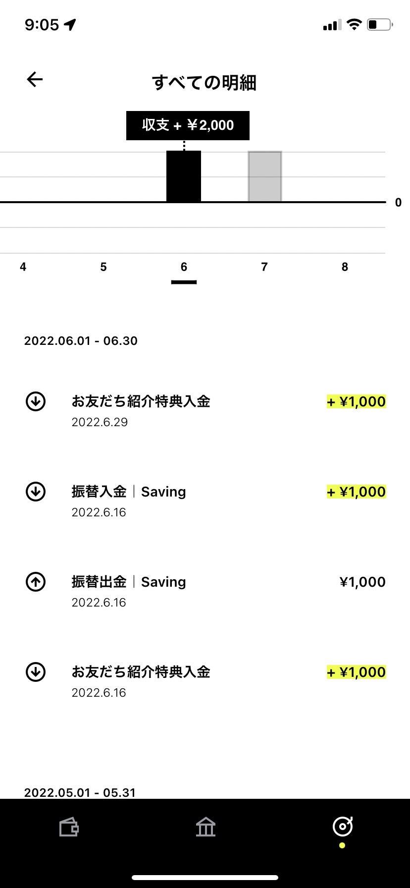410x888 pixels.
Task: Tap the 2022.05.01 - 05.31 section header
Action: (x=80, y=792)
